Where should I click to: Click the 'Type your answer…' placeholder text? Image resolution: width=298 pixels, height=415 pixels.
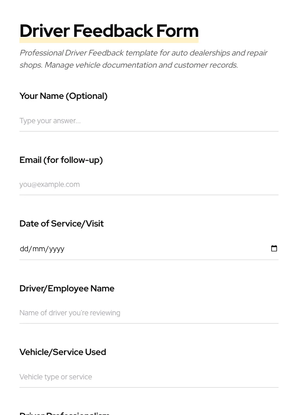point(50,121)
